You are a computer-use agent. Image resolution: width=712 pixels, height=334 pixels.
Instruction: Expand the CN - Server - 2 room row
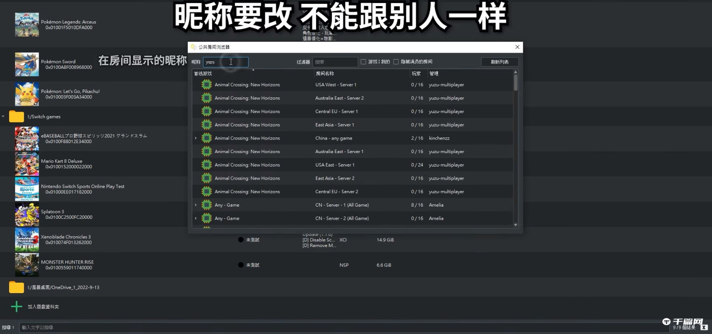pos(196,218)
